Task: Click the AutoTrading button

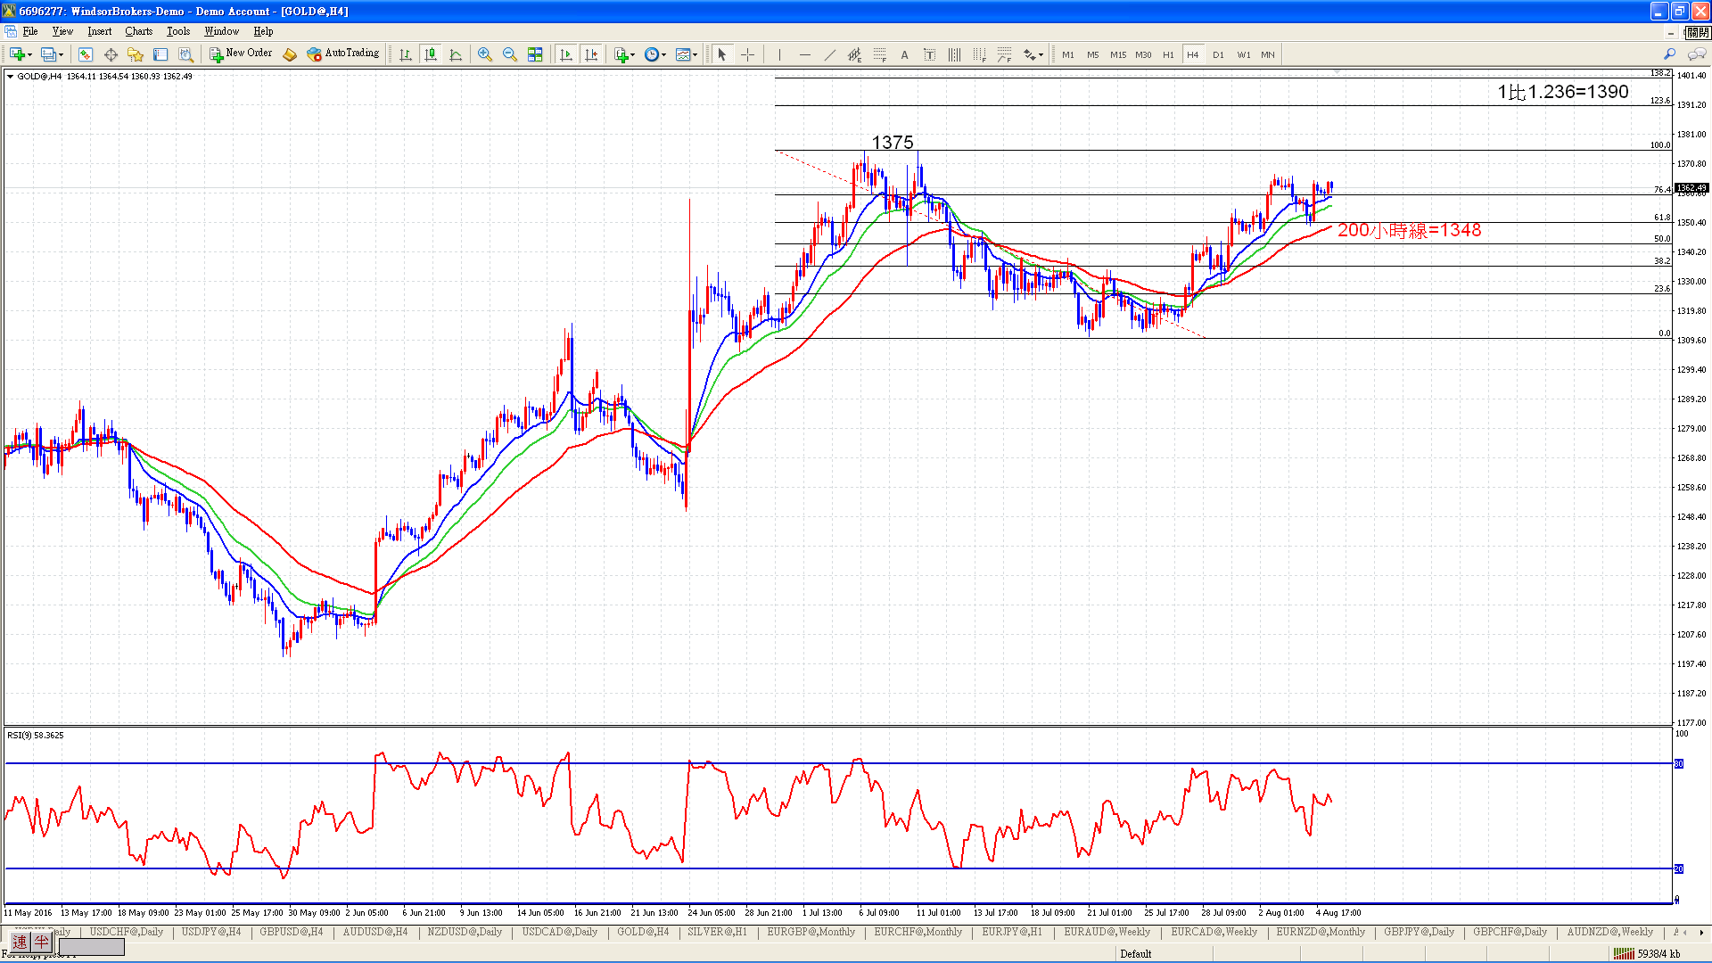Action: tap(343, 53)
